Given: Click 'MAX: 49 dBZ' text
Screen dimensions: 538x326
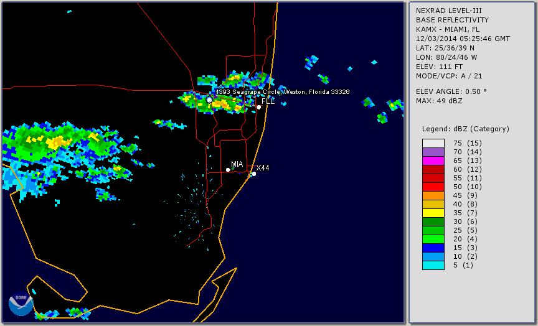Looking at the screenshot, I should (439, 101).
